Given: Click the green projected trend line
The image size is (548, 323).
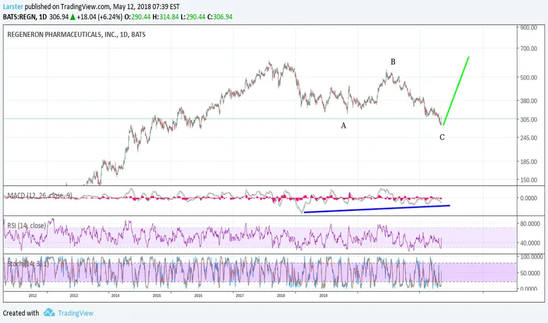Looking at the screenshot, I should pyautogui.click(x=456, y=91).
